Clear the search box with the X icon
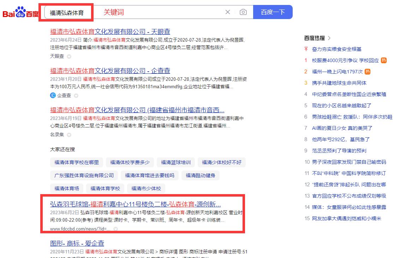 tap(228, 12)
